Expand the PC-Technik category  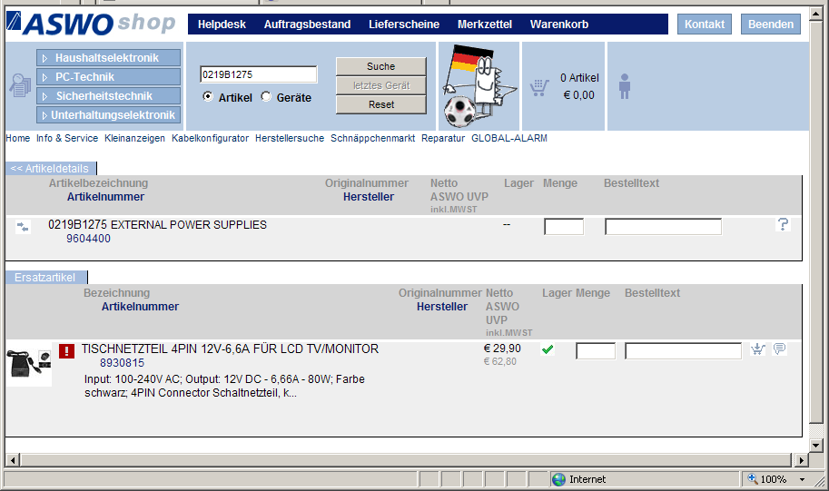[108, 76]
